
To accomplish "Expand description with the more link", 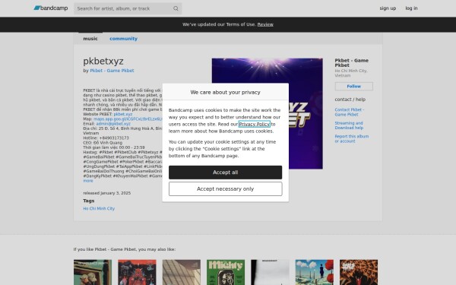I will click(x=88, y=181).
